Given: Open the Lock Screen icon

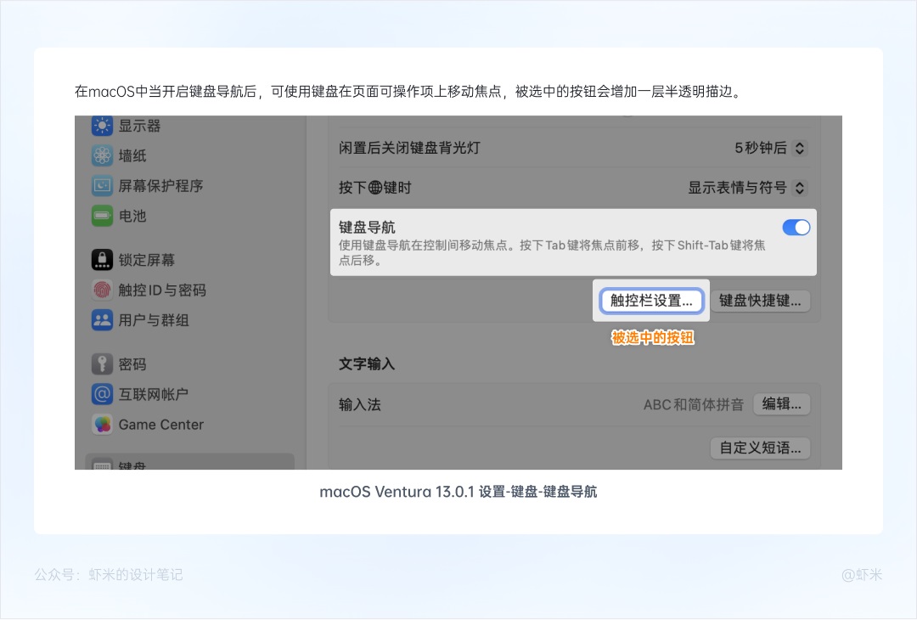Looking at the screenshot, I should click(103, 260).
